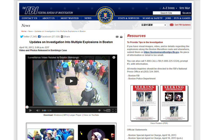Open the language selection dropdown

(x=154, y=25)
